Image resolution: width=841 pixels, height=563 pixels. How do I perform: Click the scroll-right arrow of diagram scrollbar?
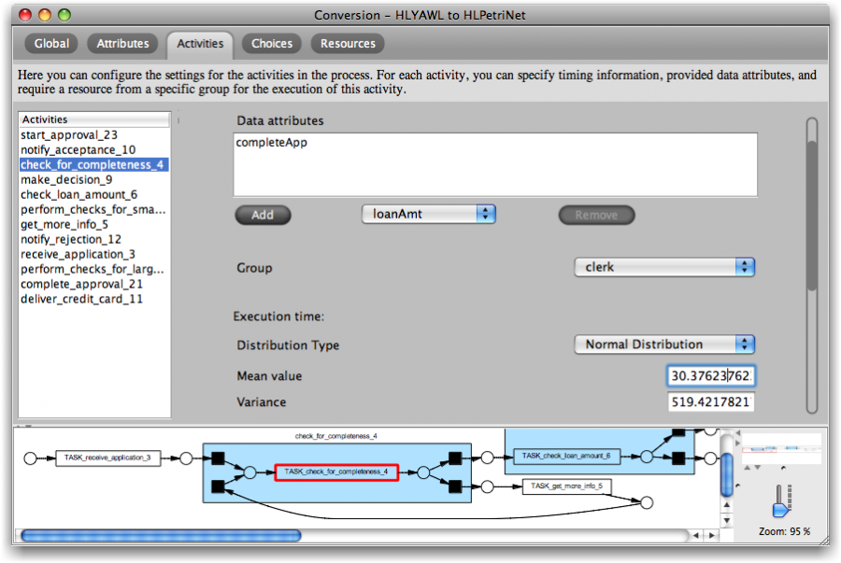tap(711, 536)
